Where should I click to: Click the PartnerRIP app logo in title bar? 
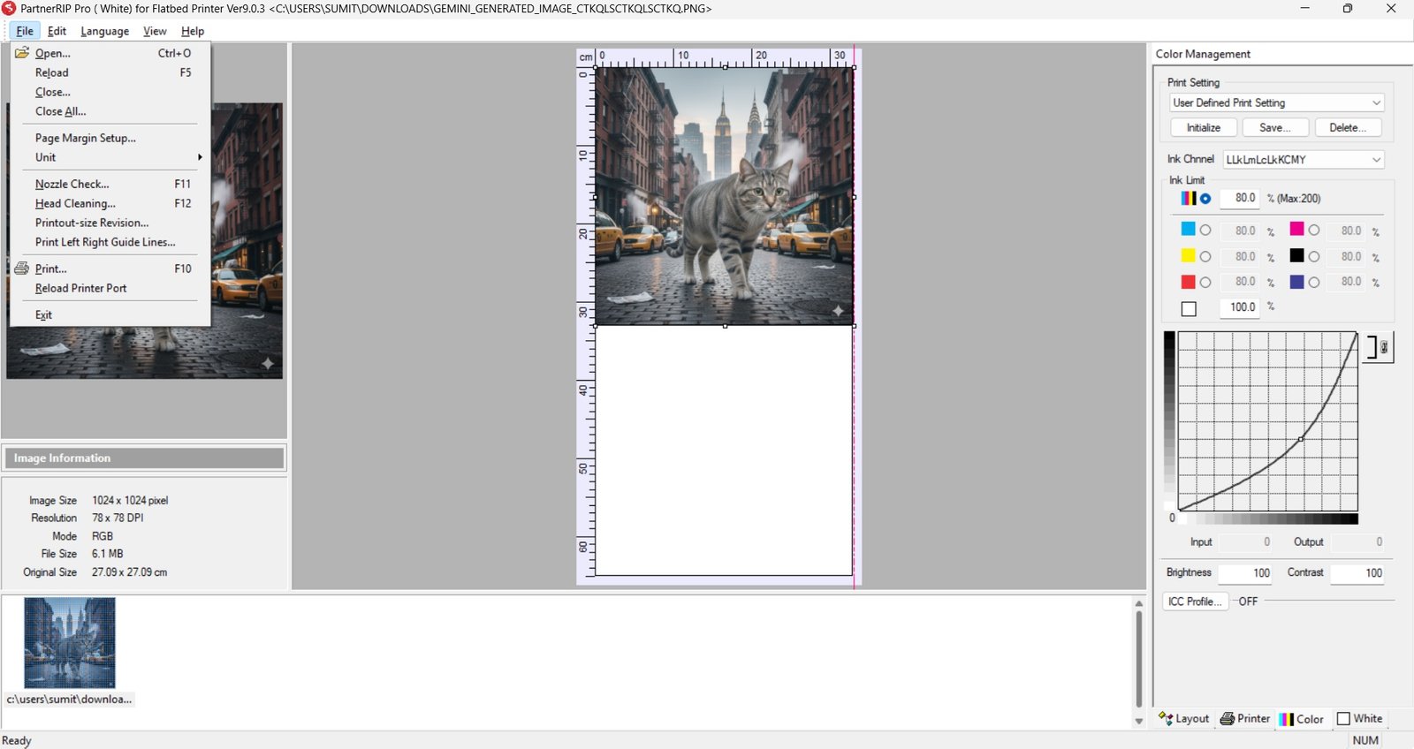point(9,9)
